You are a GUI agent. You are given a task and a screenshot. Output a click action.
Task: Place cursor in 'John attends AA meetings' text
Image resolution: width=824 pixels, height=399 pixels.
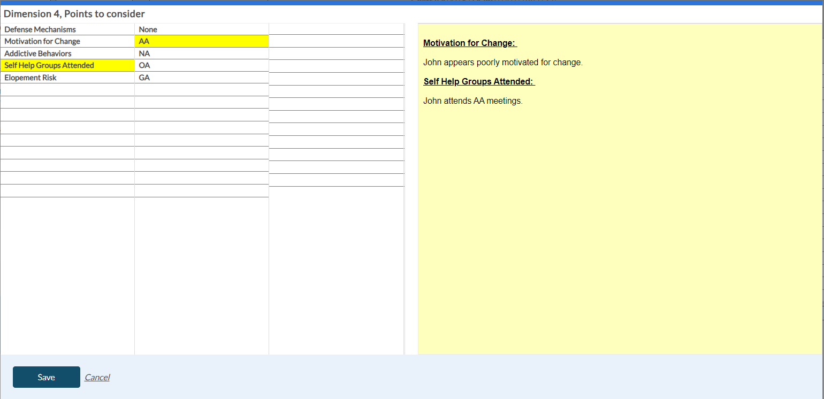(x=472, y=101)
